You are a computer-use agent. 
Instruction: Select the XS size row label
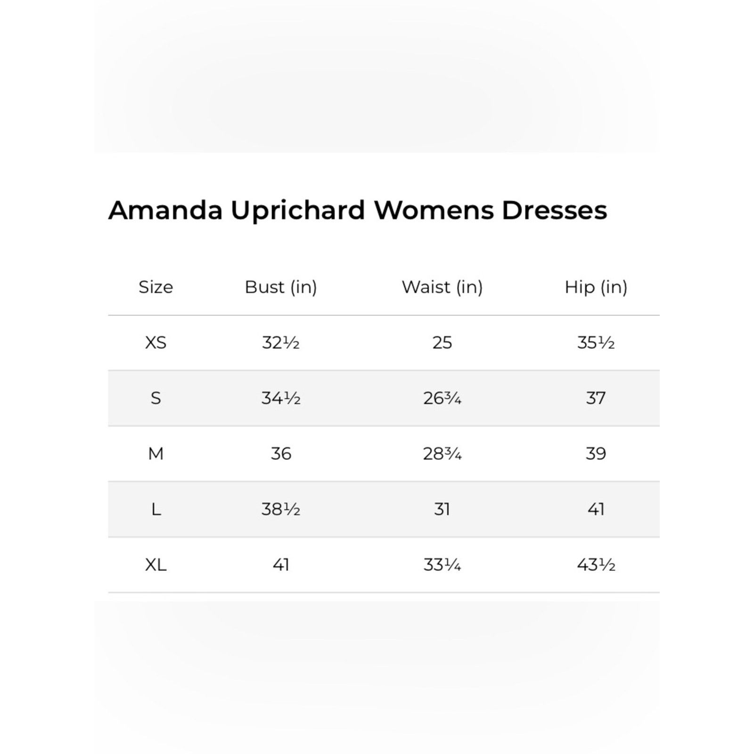coord(156,343)
